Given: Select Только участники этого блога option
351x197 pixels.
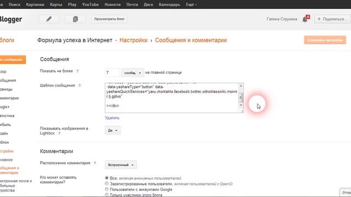Looking at the screenshot, I should (106, 195).
